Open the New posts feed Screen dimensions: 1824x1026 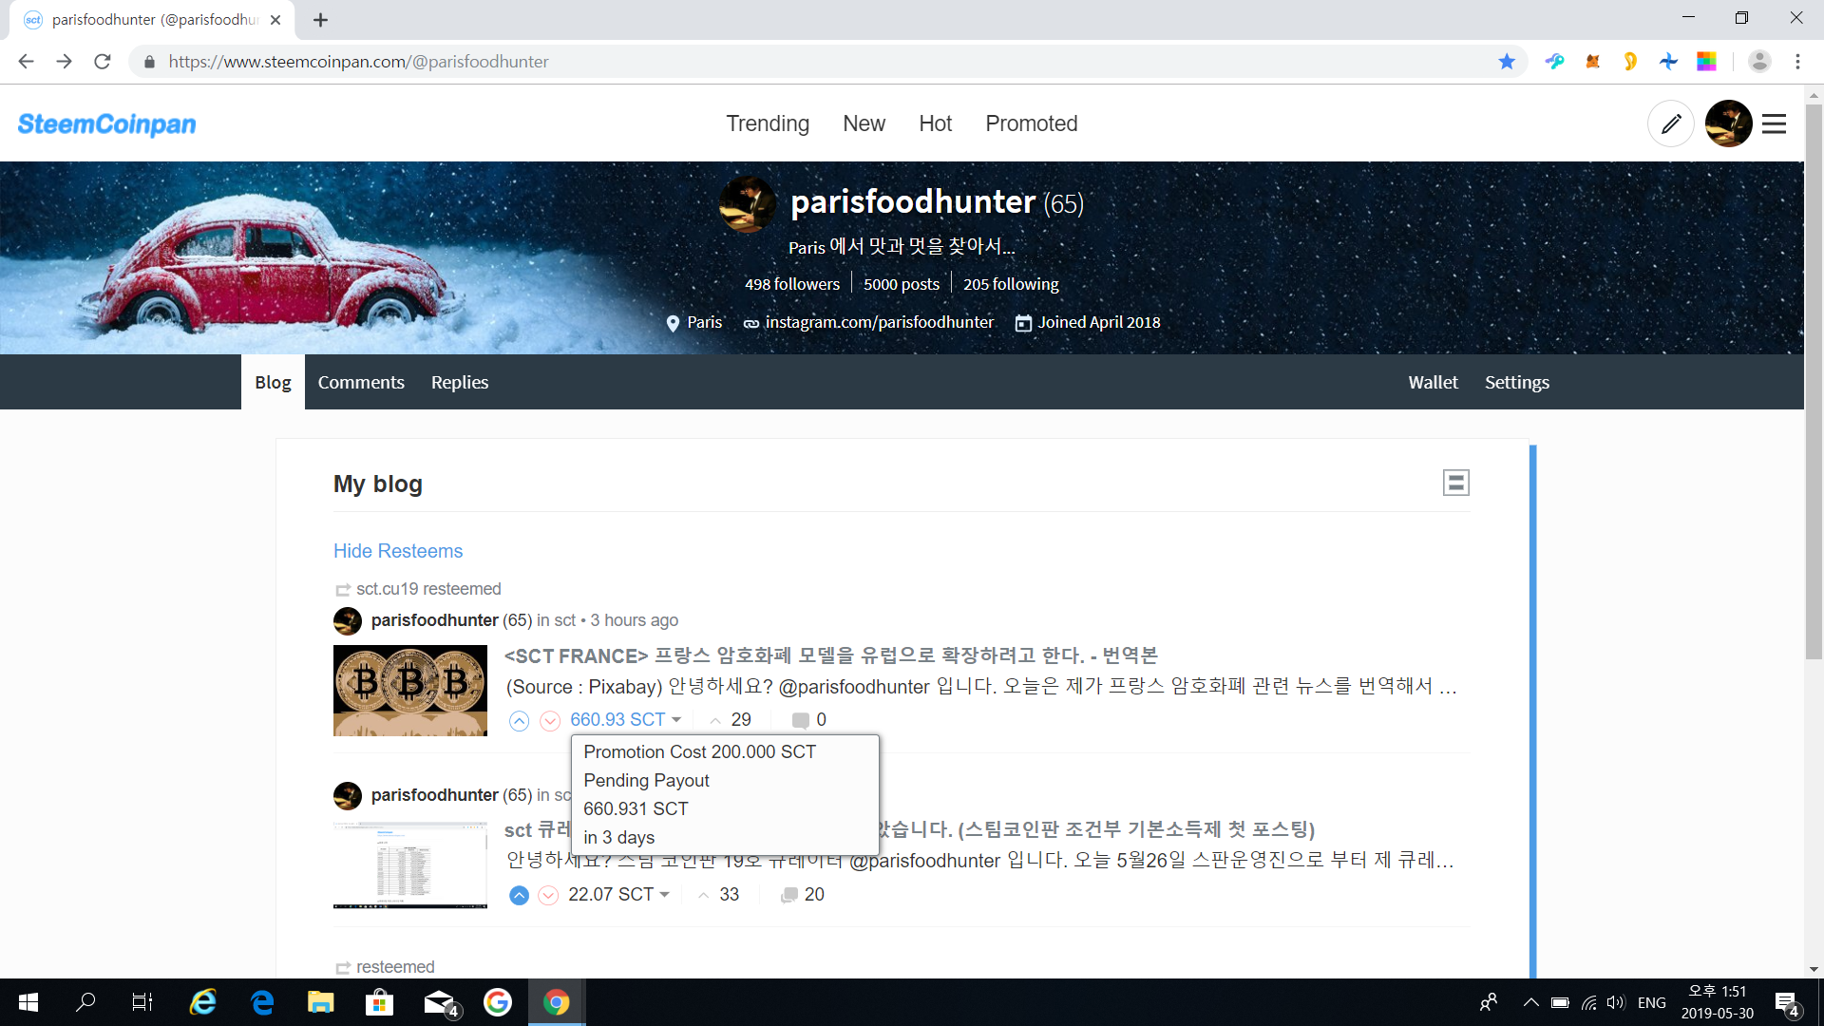pos(864,123)
